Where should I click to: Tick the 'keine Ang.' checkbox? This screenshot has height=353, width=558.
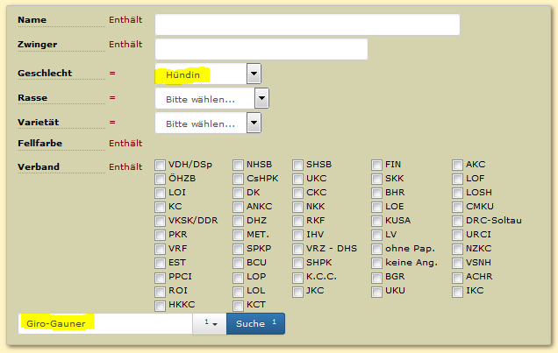click(x=376, y=263)
